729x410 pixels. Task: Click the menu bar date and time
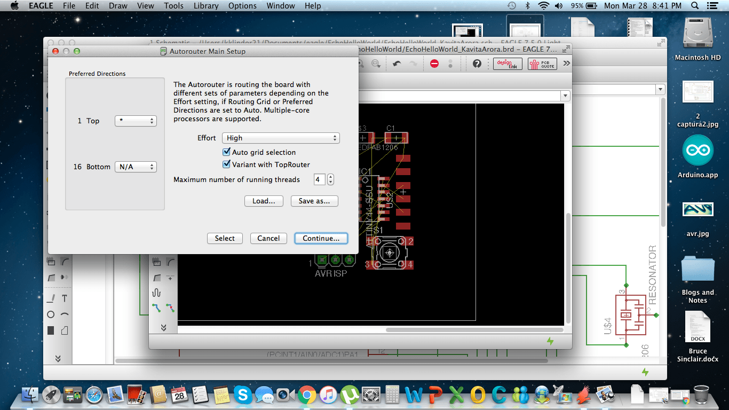pos(643,6)
